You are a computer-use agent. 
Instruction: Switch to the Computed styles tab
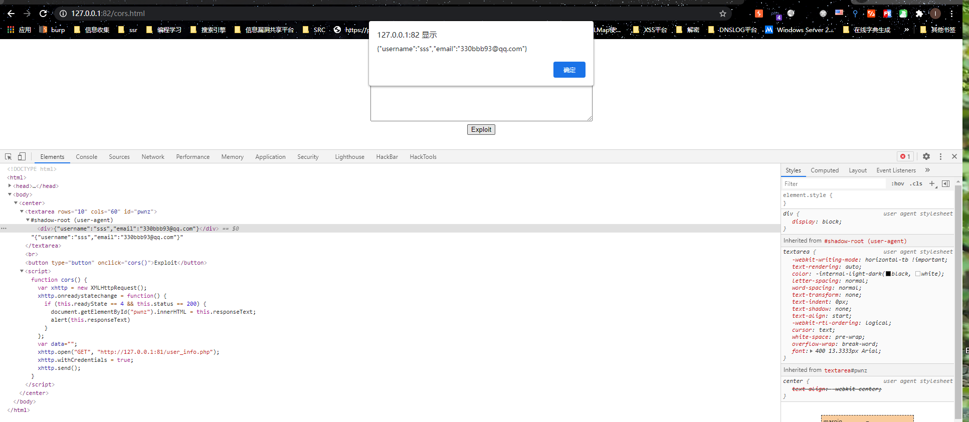point(825,170)
